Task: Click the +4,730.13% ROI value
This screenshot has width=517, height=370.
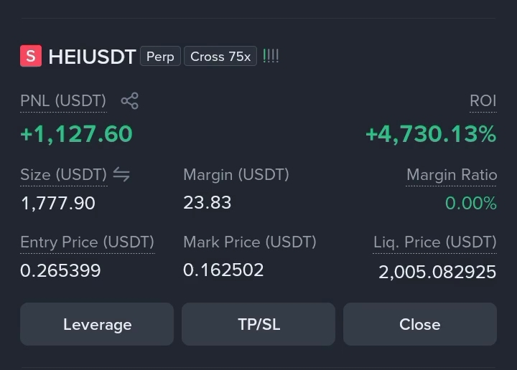Action: pos(431,134)
